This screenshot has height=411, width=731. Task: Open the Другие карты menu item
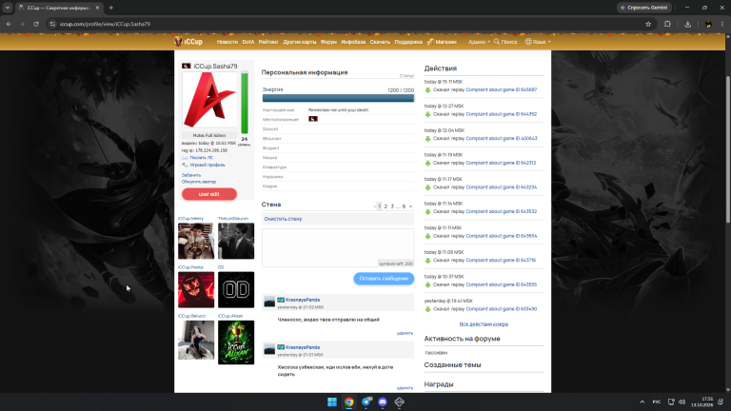[x=299, y=42]
